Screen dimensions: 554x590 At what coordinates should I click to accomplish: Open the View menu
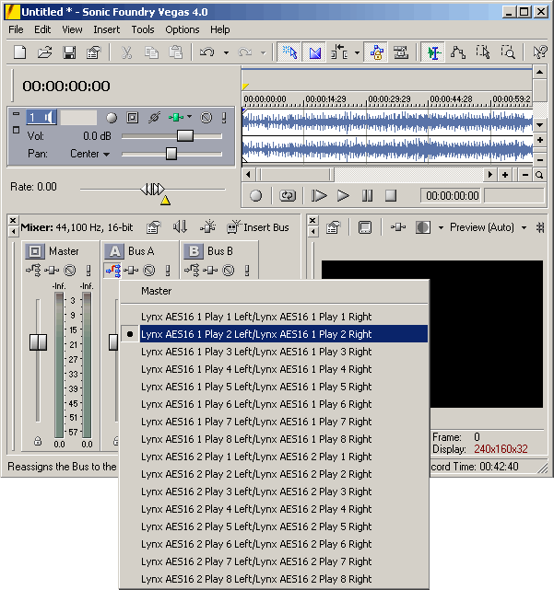(x=72, y=29)
